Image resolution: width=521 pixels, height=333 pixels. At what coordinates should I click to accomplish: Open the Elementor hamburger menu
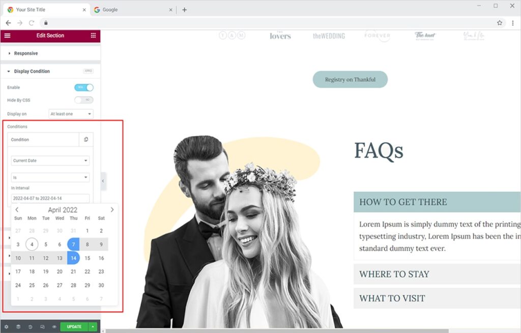pos(7,36)
